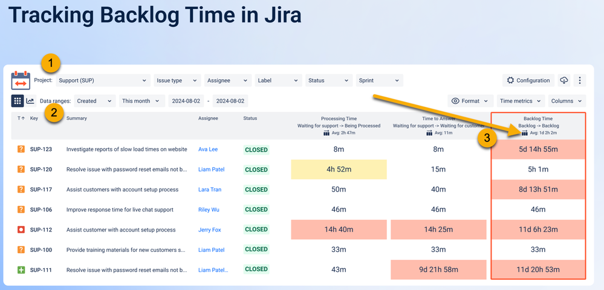Expand the Assignee filter dropdown
This screenshot has width=604, height=290.
(228, 80)
